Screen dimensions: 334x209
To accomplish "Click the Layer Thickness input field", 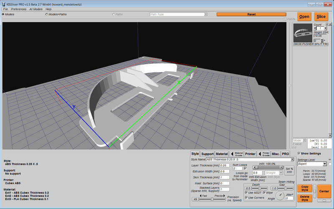I will coord(225,165).
